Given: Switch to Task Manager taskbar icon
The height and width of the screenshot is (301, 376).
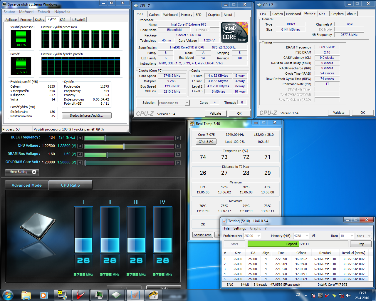Looking at the screenshot, I should pos(98,295).
